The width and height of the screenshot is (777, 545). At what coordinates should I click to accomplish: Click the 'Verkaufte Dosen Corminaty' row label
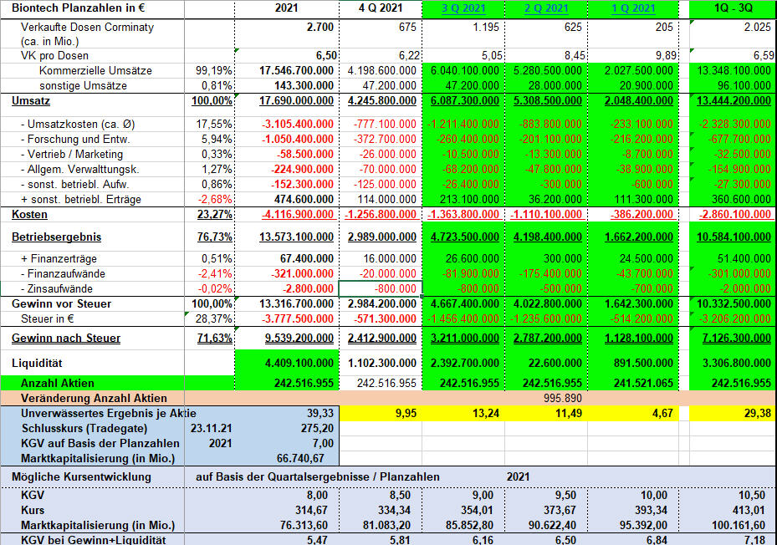[x=87, y=28]
